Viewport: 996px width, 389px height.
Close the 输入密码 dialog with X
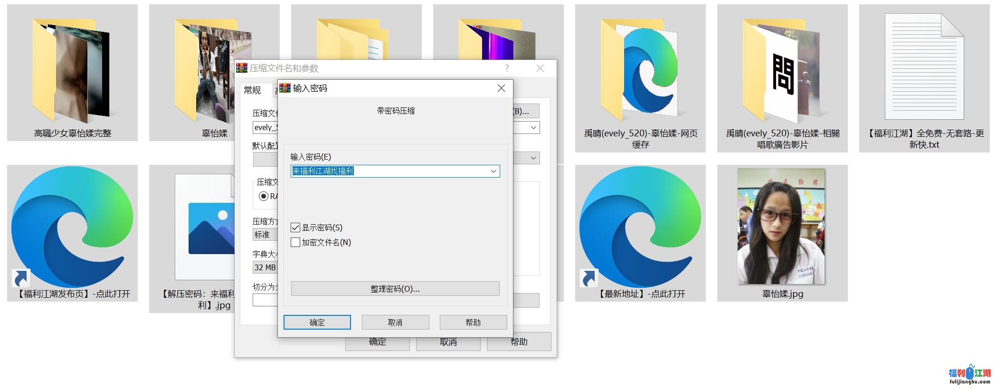click(501, 88)
